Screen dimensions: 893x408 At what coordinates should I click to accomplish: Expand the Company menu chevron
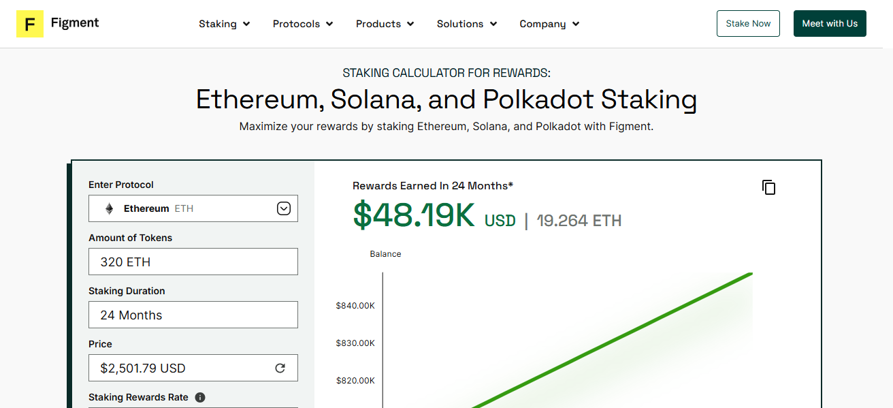click(x=576, y=24)
